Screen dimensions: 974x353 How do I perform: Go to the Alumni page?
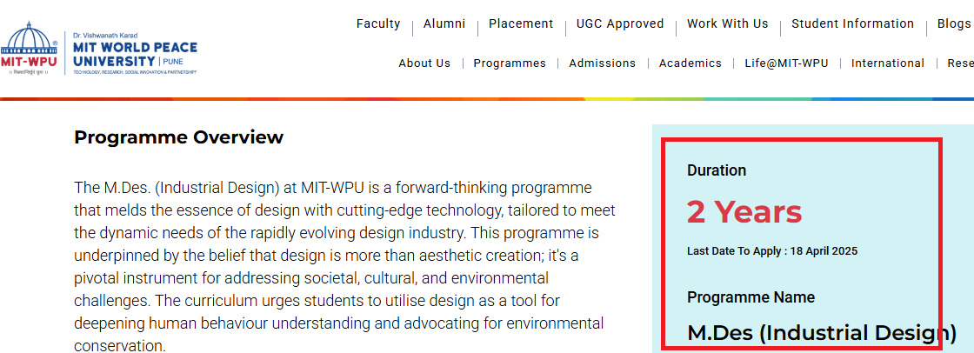point(444,24)
